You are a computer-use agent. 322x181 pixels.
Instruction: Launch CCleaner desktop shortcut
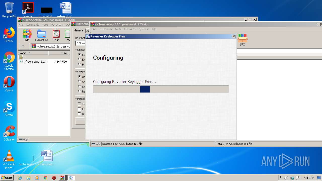pyautogui.click(x=9, y=133)
